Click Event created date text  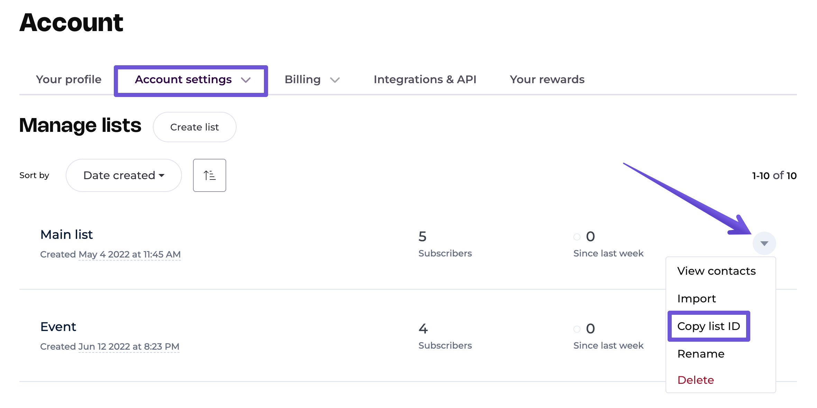pos(129,347)
